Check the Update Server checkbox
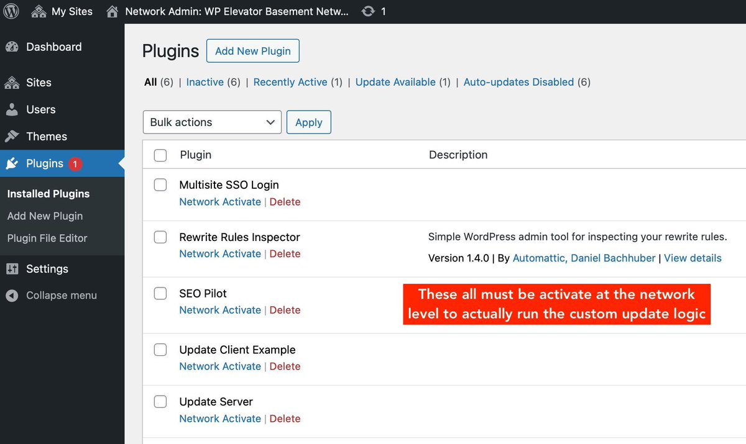Screen dimensions: 746x444 (x=160, y=402)
